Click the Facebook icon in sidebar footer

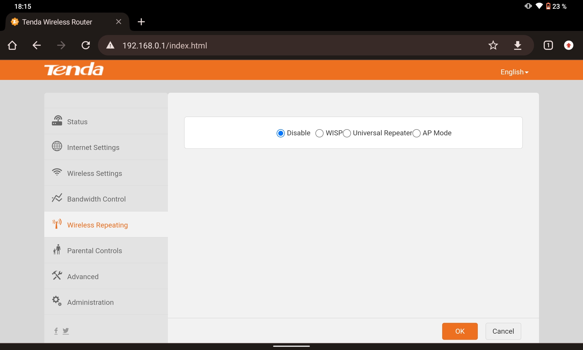56,331
